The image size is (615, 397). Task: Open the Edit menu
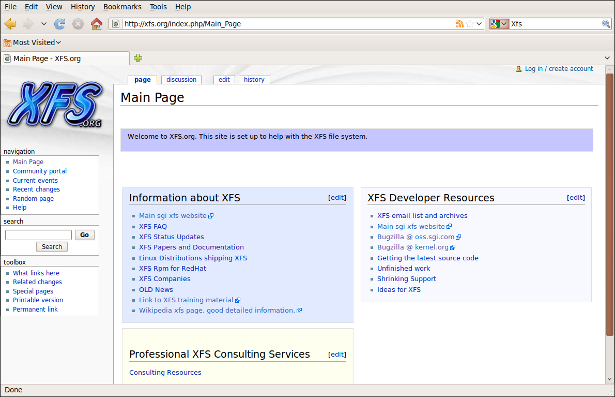[31, 7]
